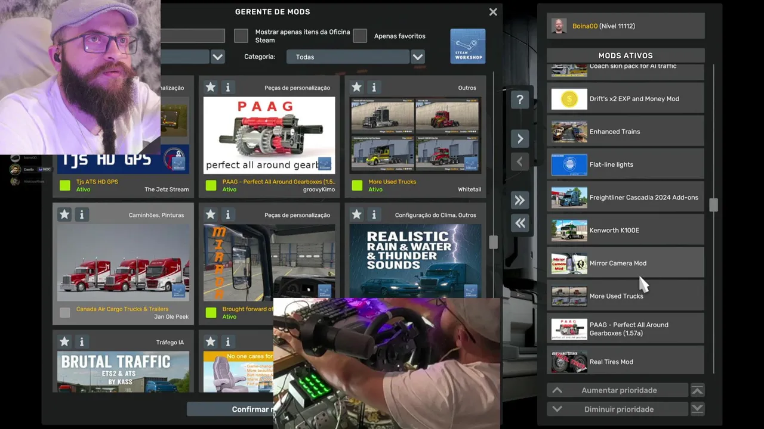764x429 pixels.
Task: Deactivate all mods with double left arrow
Action: pyautogui.click(x=520, y=223)
